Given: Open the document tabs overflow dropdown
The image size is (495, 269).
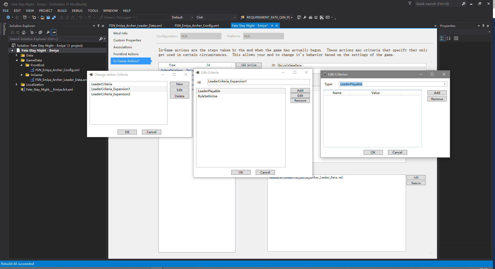Looking at the screenshot, I should point(435,26).
